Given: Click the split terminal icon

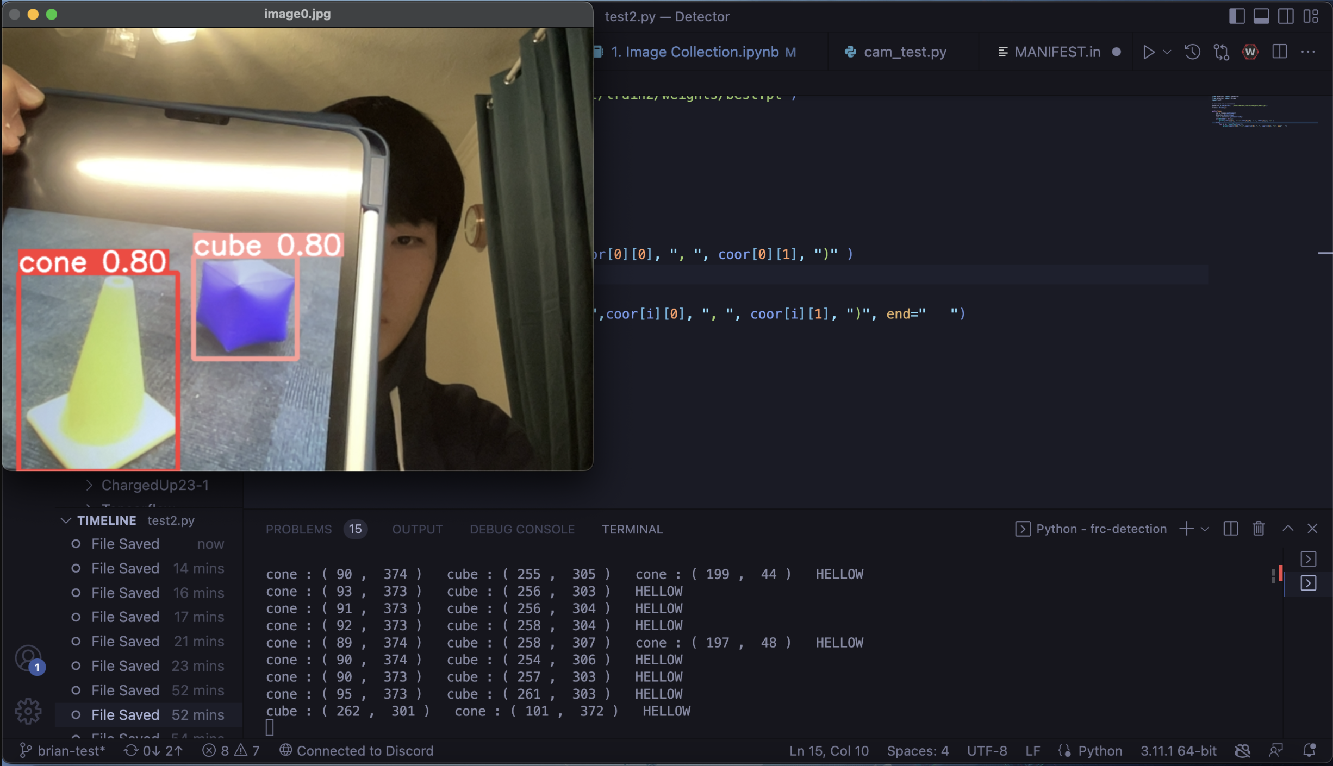Looking at the screenshot, I should [1231, 529].
